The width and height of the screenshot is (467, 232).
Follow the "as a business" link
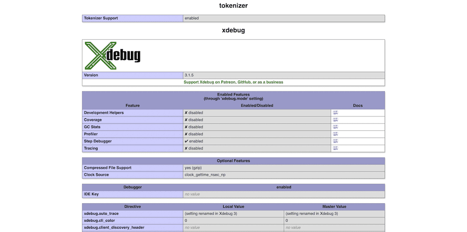coord(271,82)
